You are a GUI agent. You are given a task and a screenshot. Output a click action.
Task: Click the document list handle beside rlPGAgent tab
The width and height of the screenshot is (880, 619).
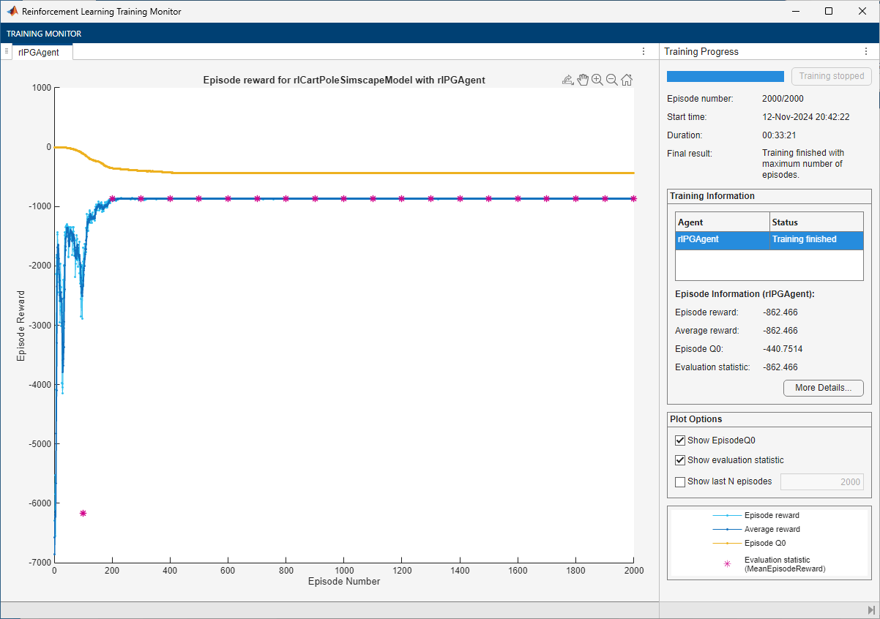(7, 51)
